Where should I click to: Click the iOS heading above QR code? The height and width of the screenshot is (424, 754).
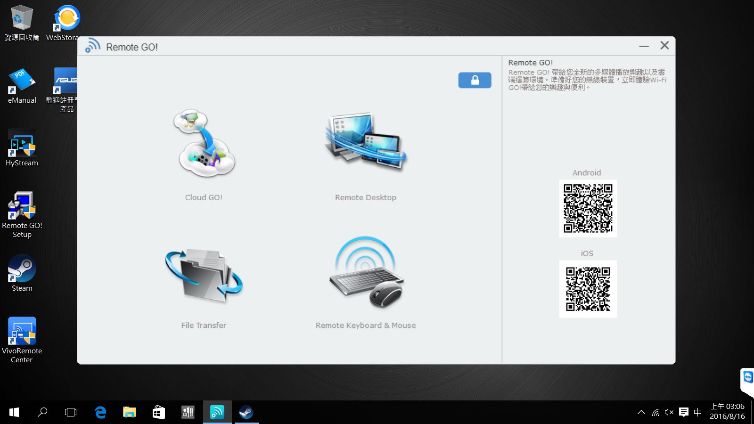point(587,253)
